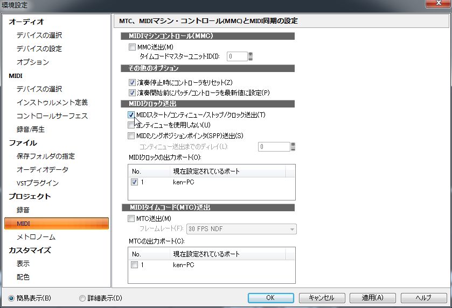The image size is (452, 308).
Task: Click the タイムコードマスターユニットID input field
Action: [237, 56]
